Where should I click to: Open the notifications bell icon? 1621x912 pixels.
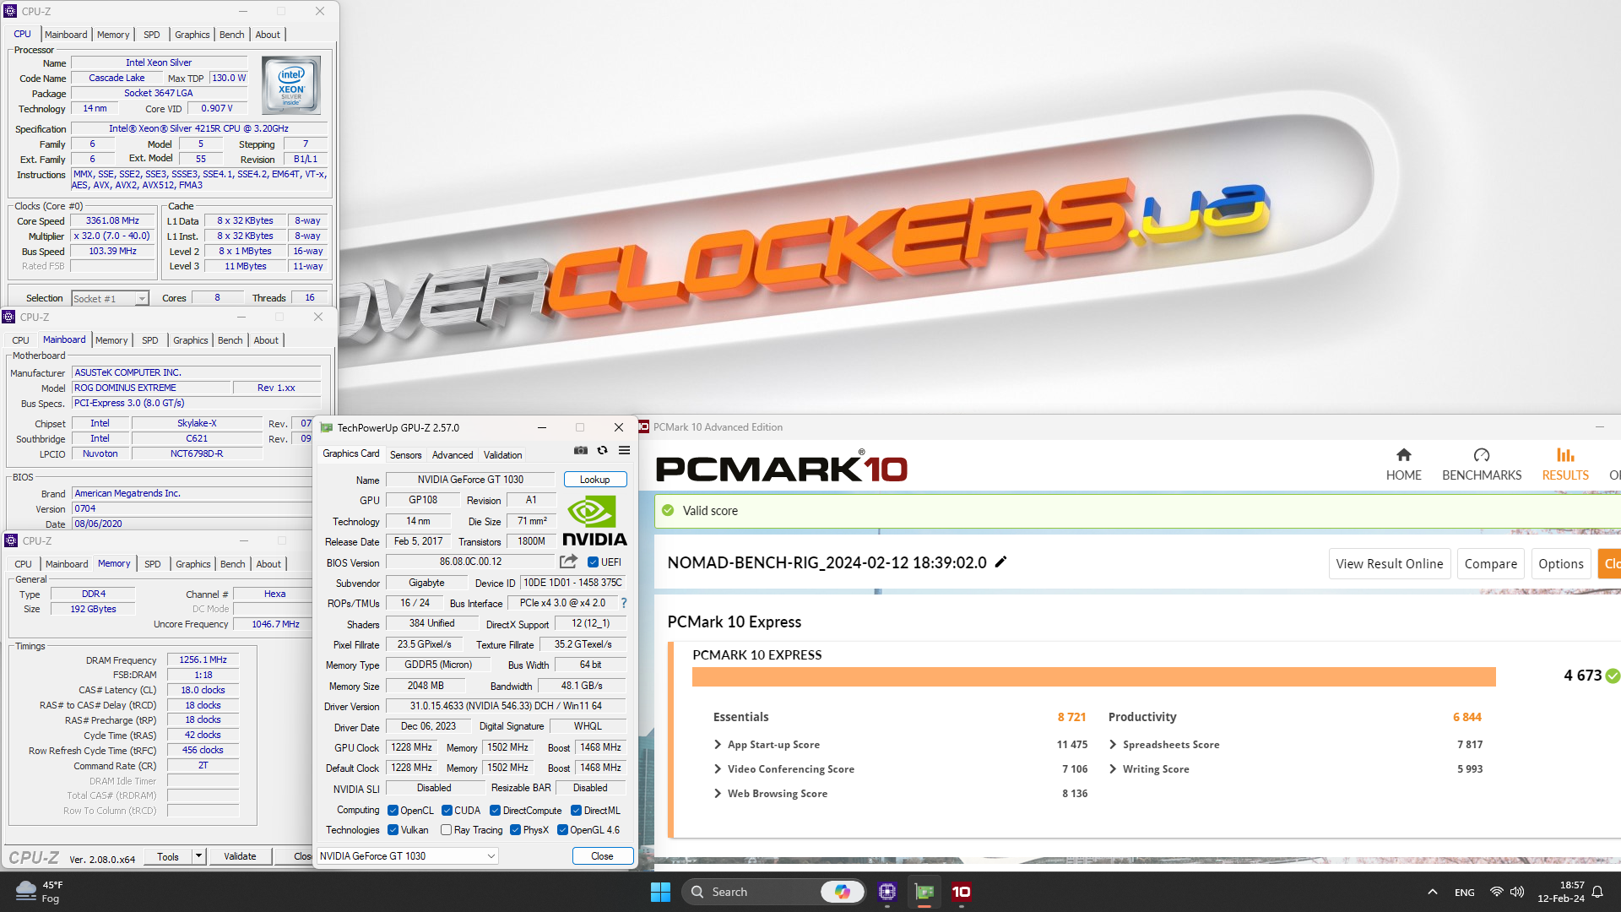[x=1597, y=892]
